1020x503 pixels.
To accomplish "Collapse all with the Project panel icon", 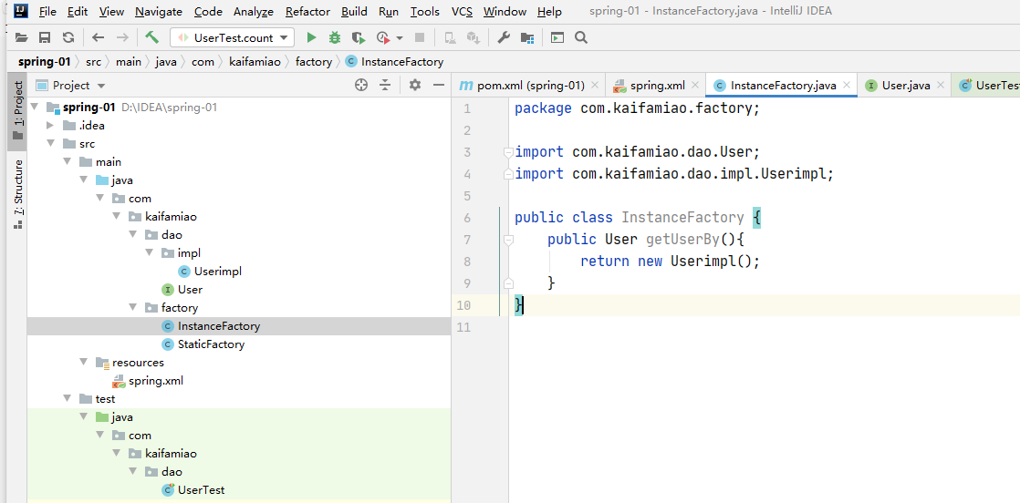I will tap(386, 85).
